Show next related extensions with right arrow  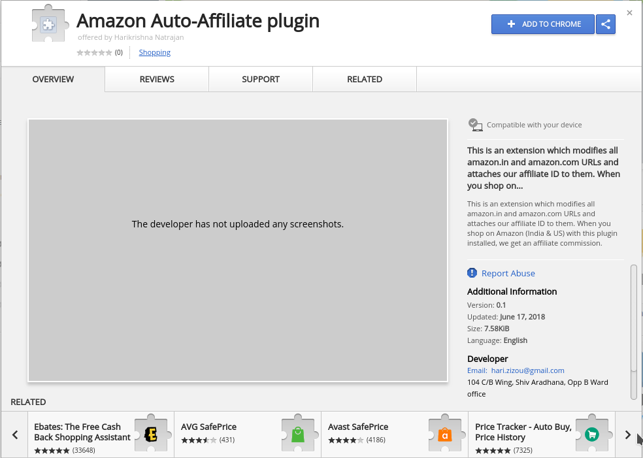(628, 434)
